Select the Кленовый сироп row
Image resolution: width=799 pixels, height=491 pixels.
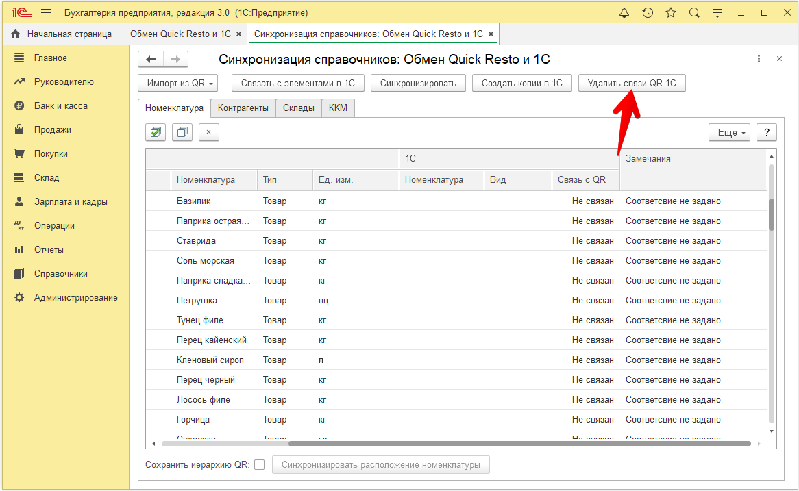click(456, 360)
